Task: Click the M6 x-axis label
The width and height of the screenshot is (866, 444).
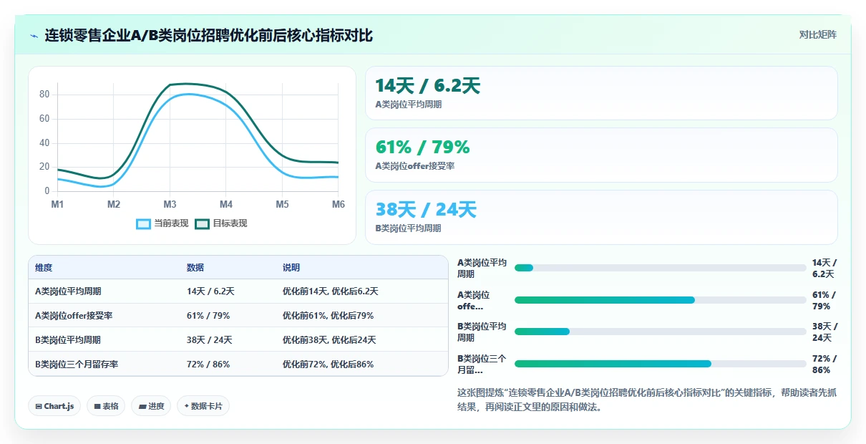Action: point(338,205)
